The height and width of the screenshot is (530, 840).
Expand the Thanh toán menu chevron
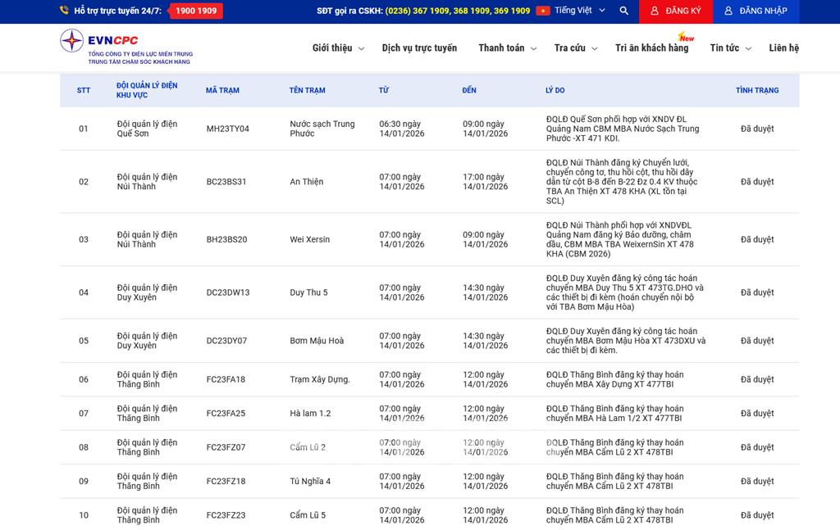pos(533,49)
